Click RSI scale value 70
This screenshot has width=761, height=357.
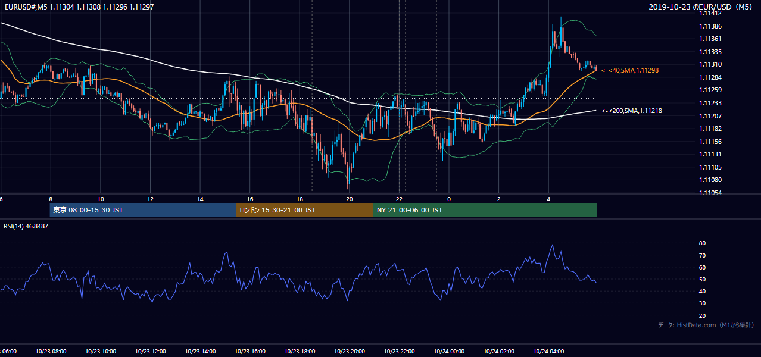[x=703, y=255]
